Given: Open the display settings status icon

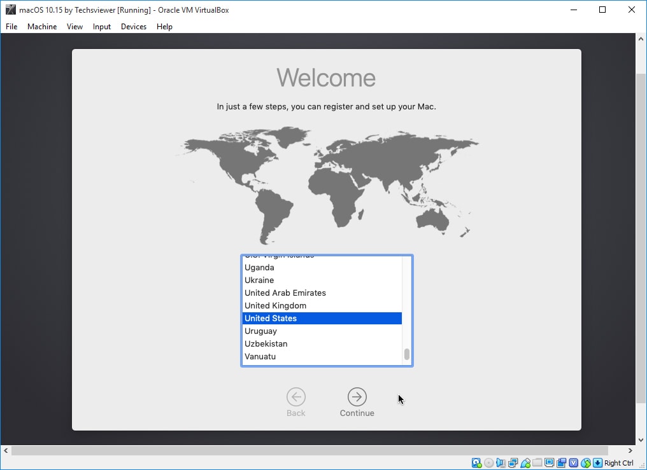Looking at the screenshot, I should 549,462.
